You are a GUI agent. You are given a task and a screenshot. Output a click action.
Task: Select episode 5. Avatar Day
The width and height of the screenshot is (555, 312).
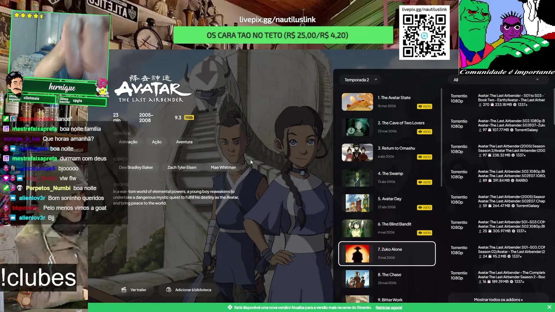pyautogui.click(x=387, y=203)
